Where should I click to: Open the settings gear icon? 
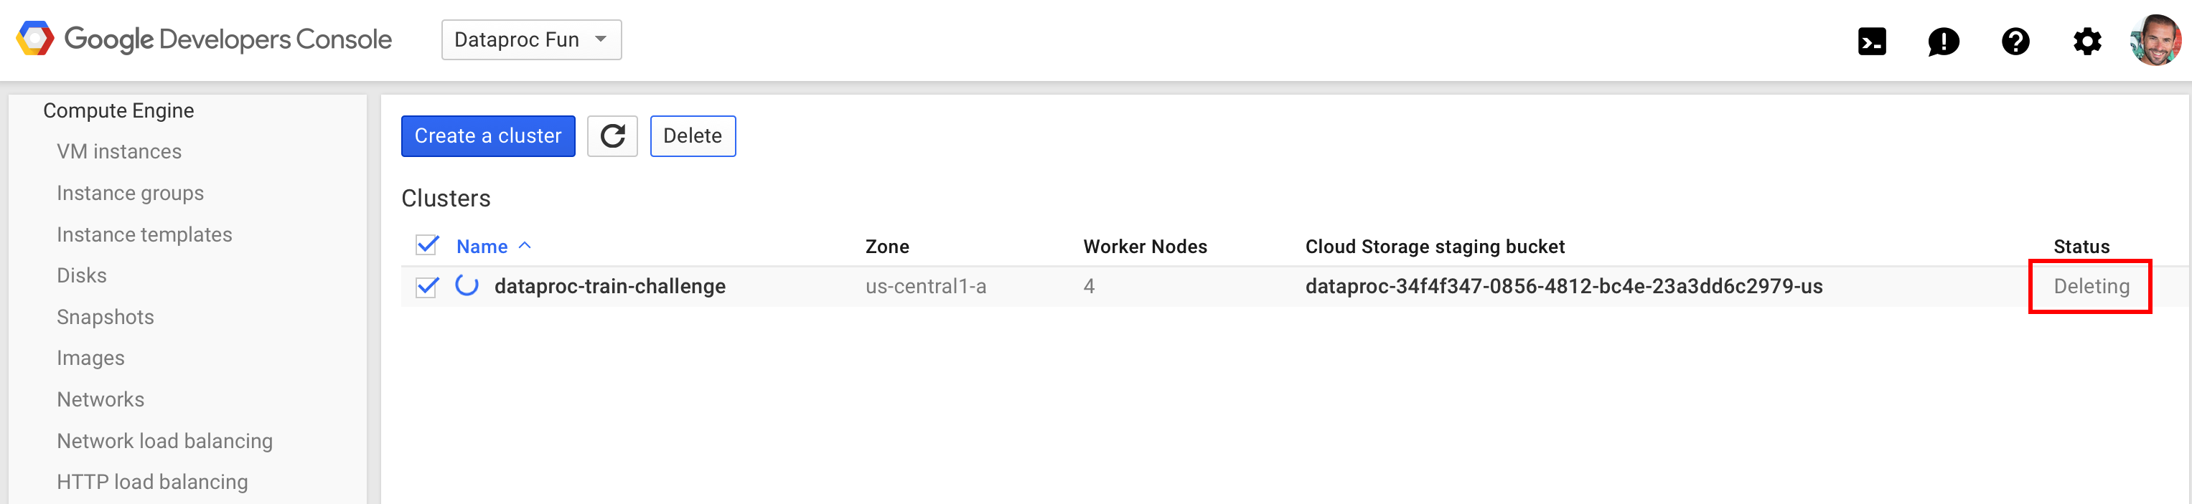tap(2086, 41)
